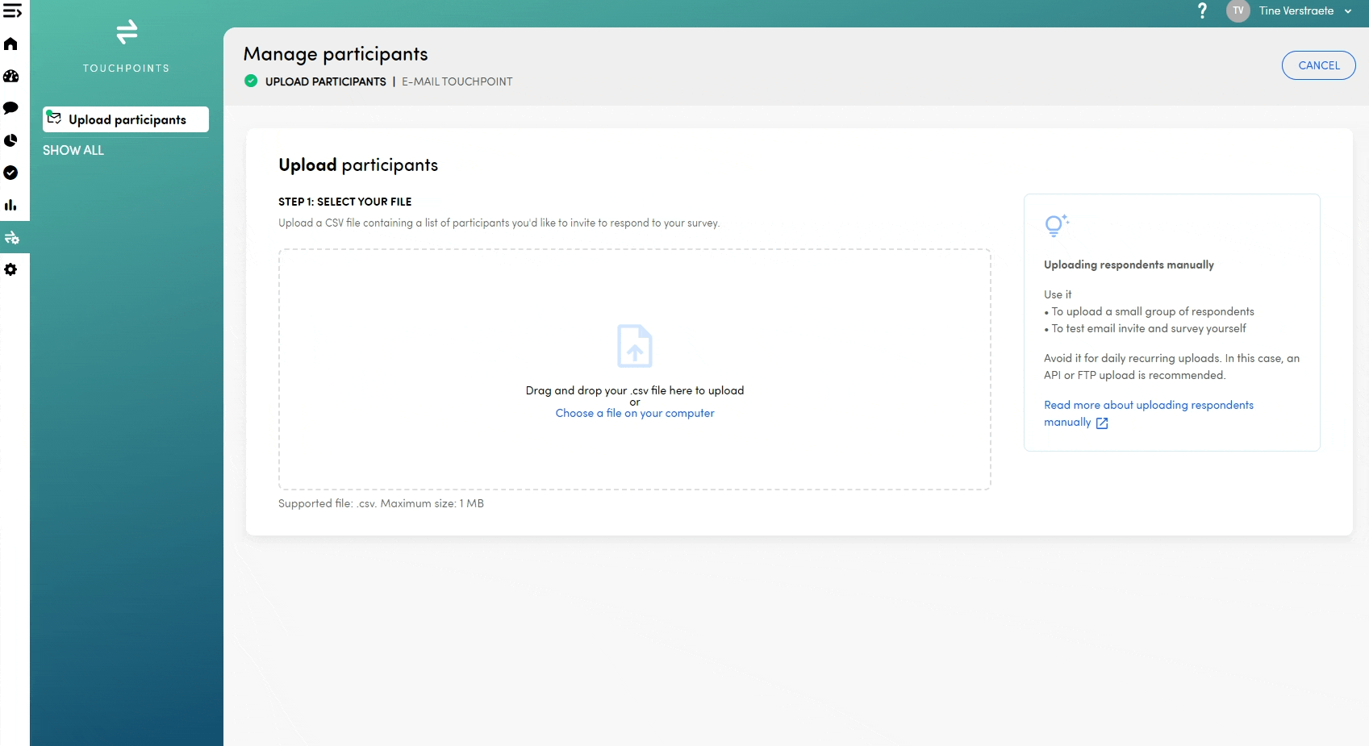The width and height of the screenshot is (1369, 746).
Task: Click the Touchpoints arrows logo
Action: (x=127, y=32)
